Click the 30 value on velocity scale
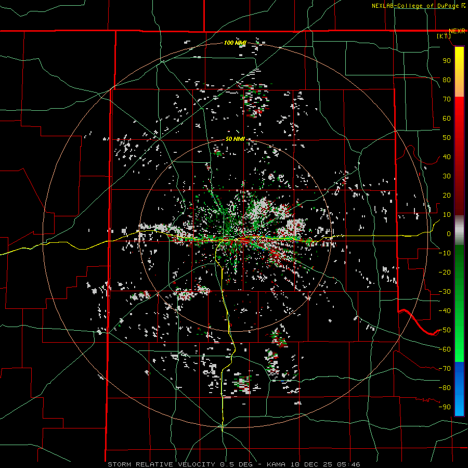 click(447, 176)
